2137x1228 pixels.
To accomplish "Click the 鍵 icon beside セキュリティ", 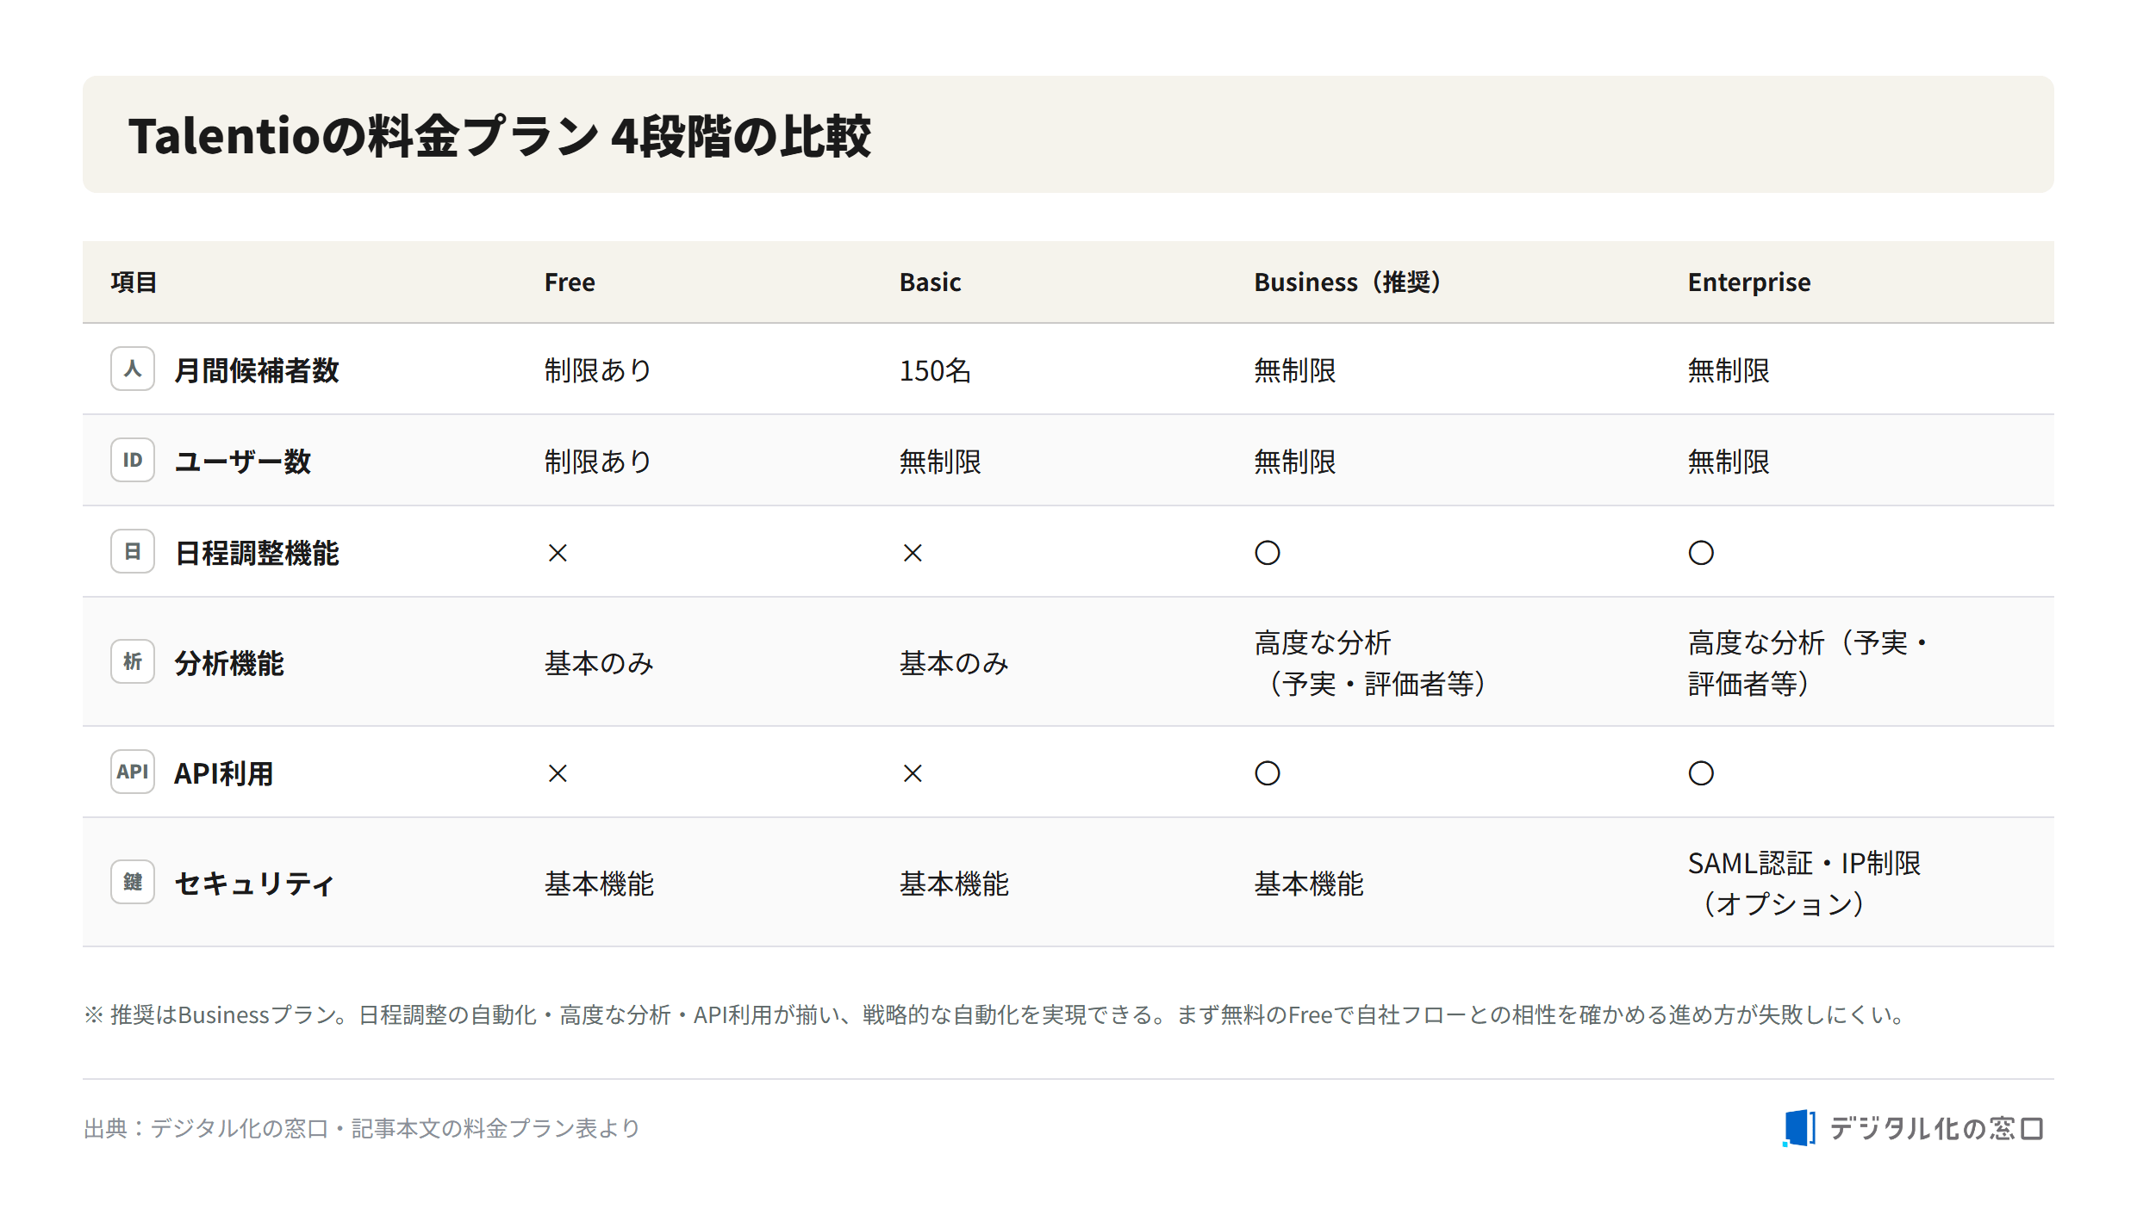I will point(133,883).
